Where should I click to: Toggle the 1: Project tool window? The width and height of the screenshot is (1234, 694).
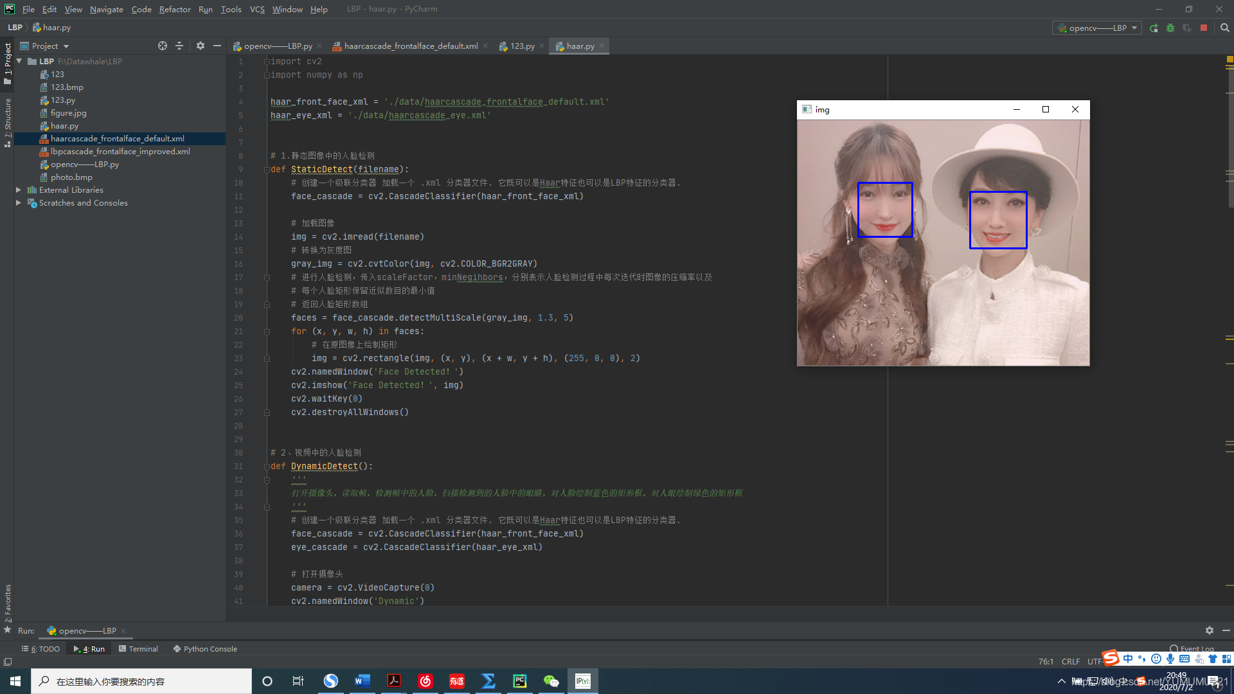coord(8,63)
